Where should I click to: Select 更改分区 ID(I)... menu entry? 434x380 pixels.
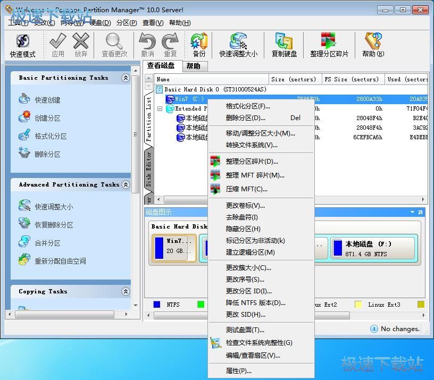coord(261,291)
